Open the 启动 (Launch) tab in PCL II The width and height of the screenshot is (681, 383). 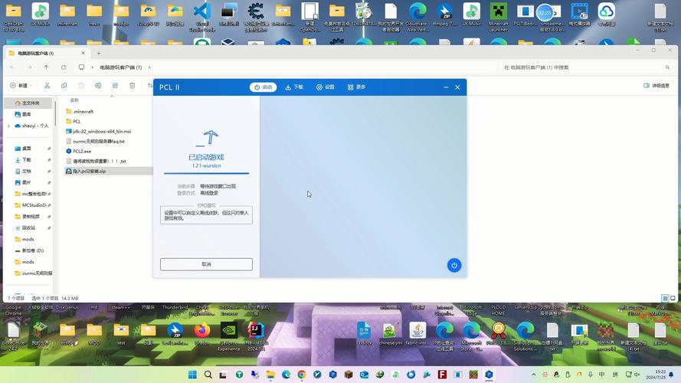coord(264,87)
